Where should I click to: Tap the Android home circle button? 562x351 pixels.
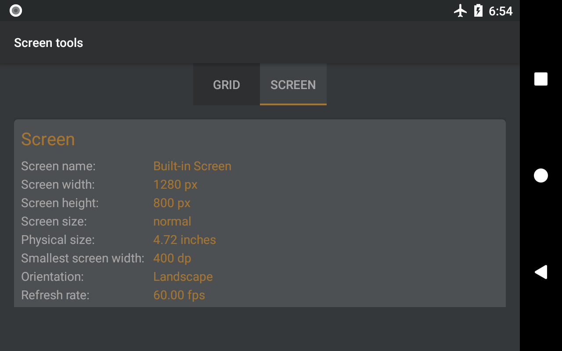(x=541, y=175)
